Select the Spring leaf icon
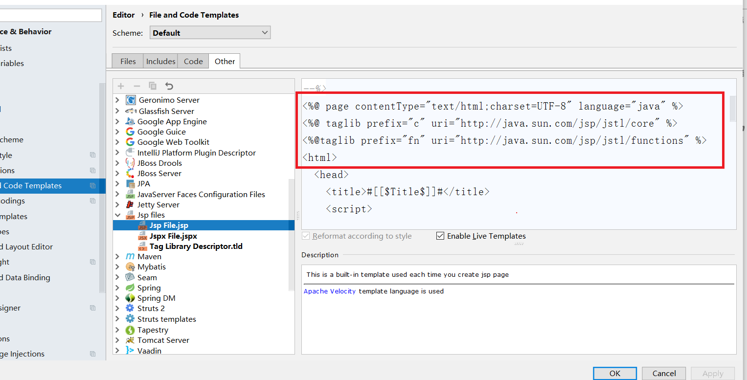This screenshot has width=747, height=380. click(x=130, y=288)
